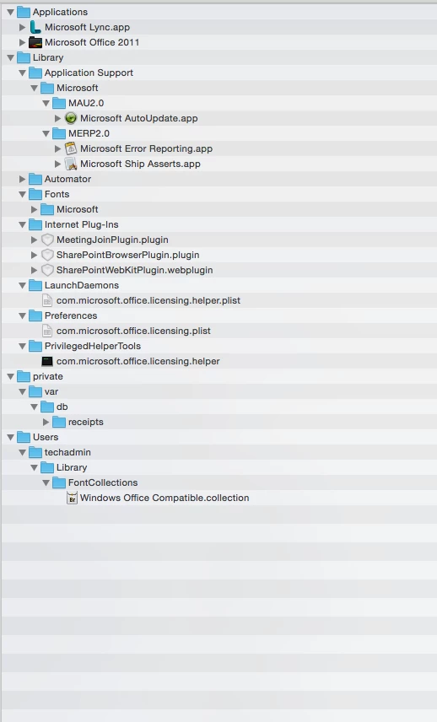Image resolution: width=437 pixels, height=722 pixels.
Task: Click the com.microsoft.office.licensing.plist file icon
Action: click(x=47, y=331)
